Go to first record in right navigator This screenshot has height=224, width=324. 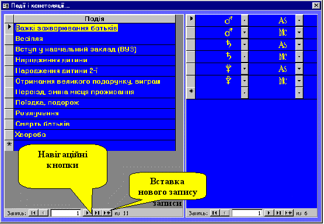(x=215, y=213)
